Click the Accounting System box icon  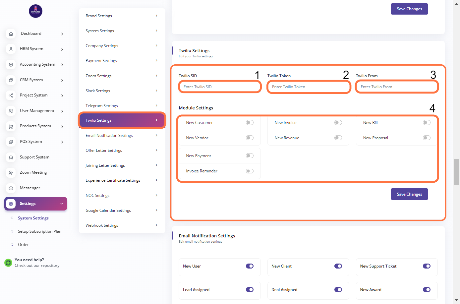click(x=11, y=65)
